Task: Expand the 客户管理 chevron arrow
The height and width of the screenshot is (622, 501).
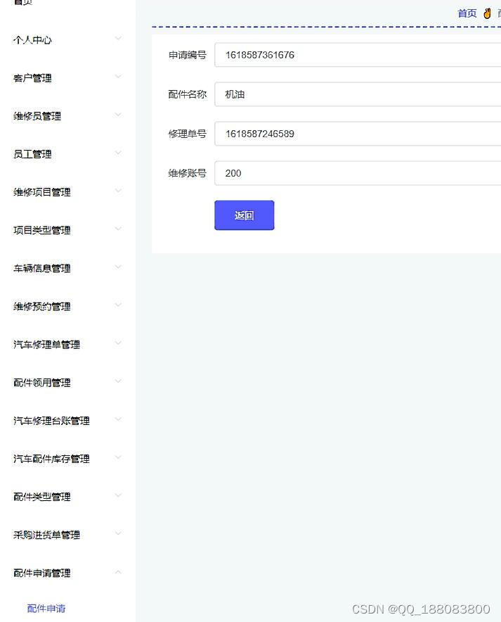Action: click(118, 77)
